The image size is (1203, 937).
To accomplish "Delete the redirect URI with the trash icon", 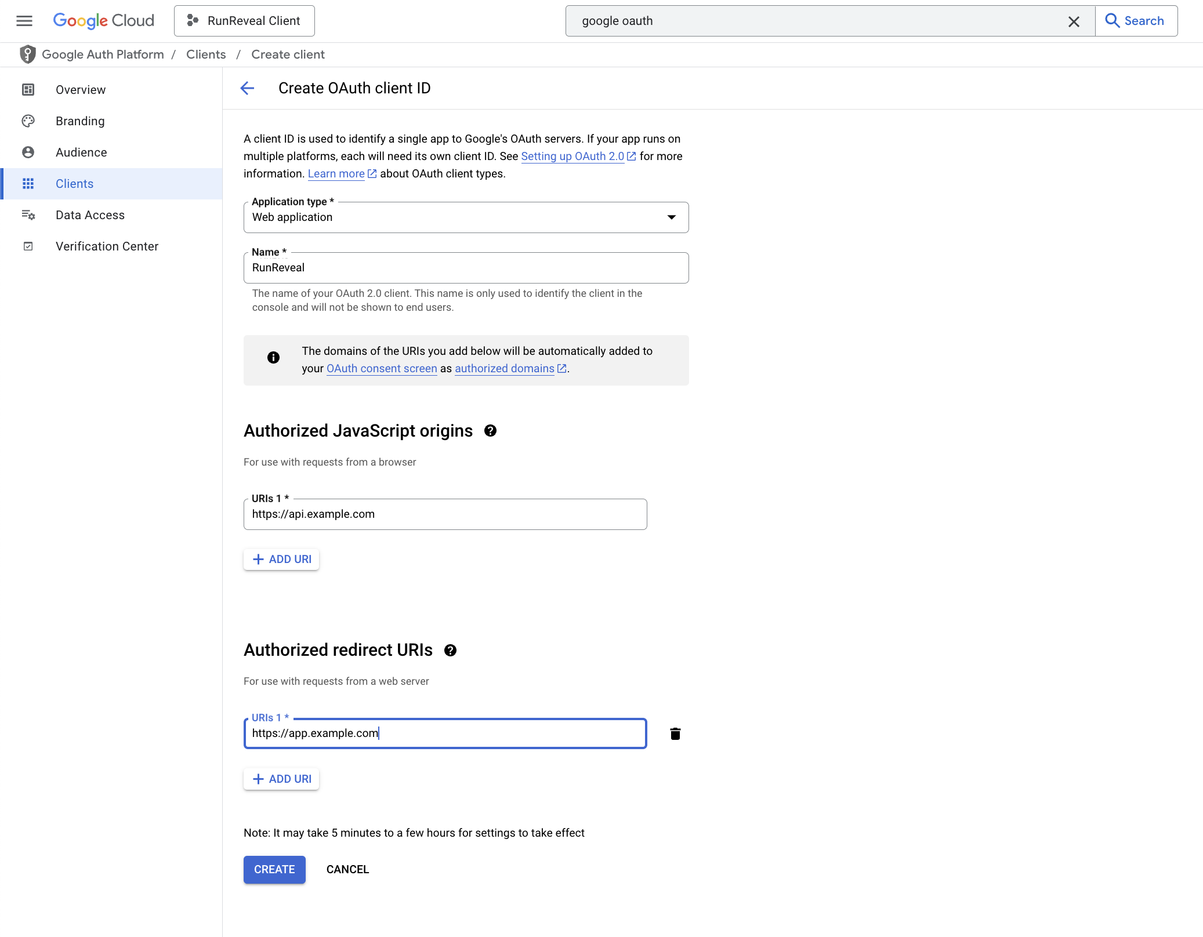I will click(676, 733).
